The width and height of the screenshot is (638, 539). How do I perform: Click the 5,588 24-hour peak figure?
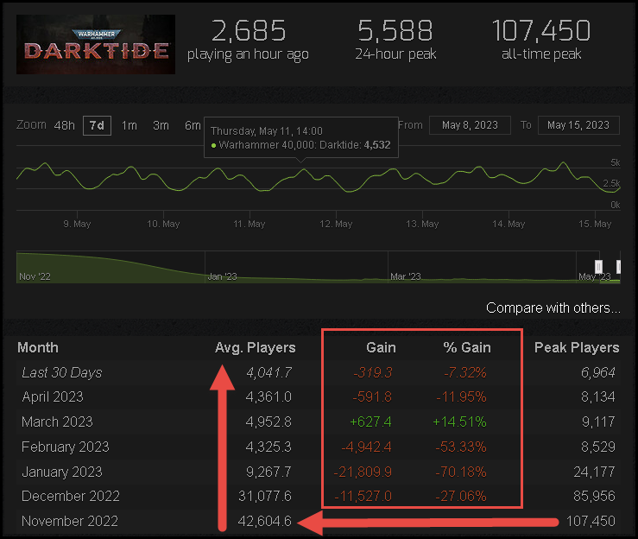395,30
